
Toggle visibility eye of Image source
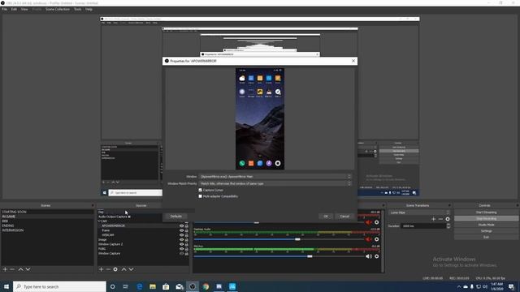click(x=181, y=240)
